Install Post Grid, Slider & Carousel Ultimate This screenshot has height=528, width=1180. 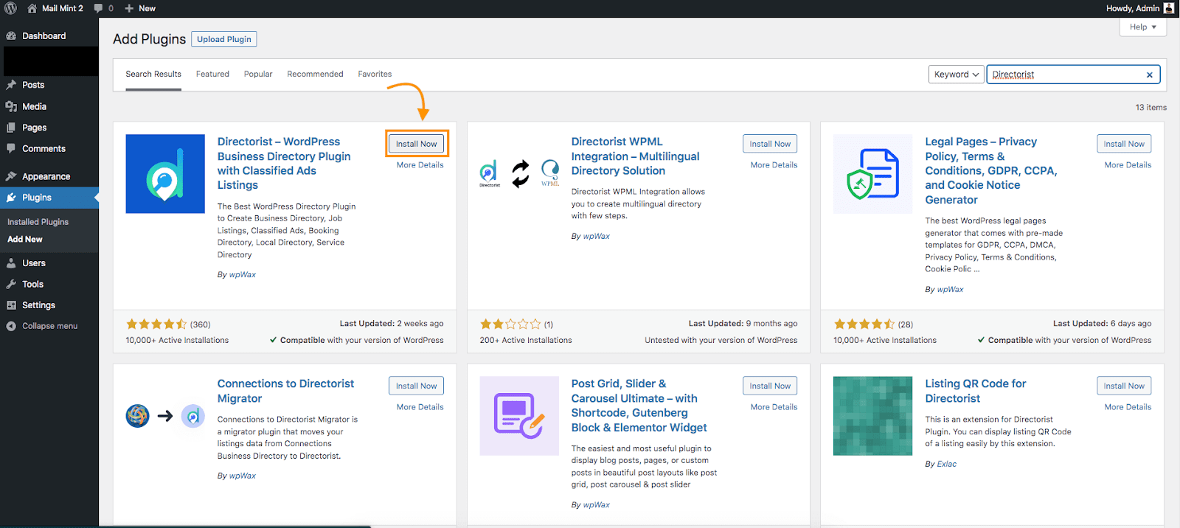click(770, 386)
